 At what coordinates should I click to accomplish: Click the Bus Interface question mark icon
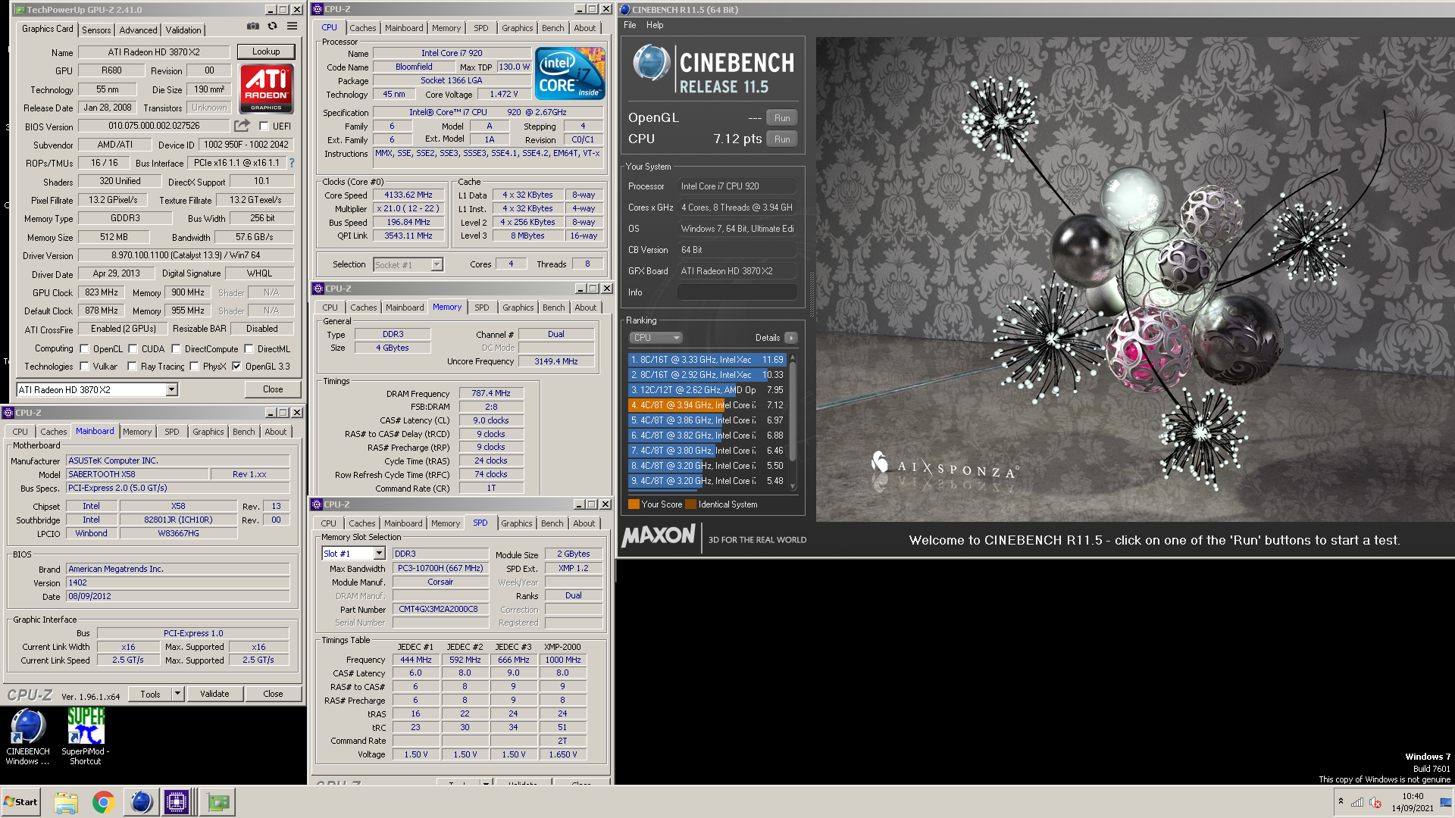coord(292,163)
